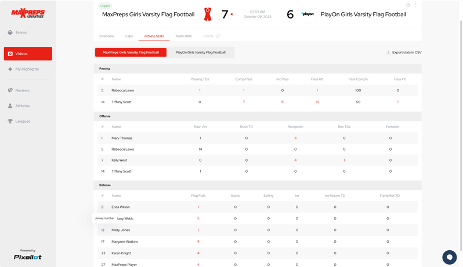The image size is (463, 267).
Task: Click Karen Knight in Defense table
Action: coord(121,253)
